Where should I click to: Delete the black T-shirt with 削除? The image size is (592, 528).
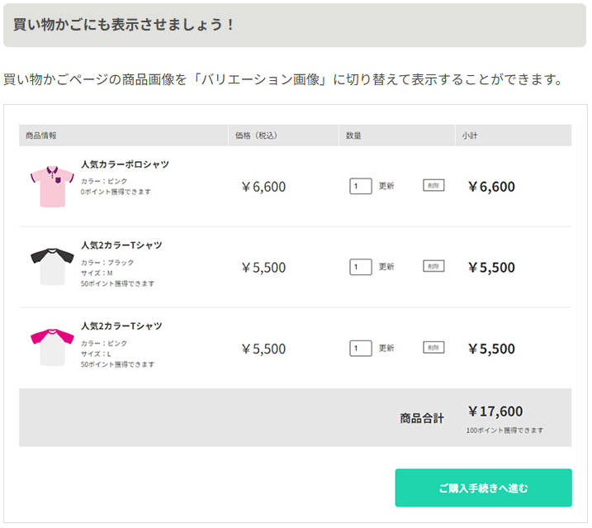[433, 266]
